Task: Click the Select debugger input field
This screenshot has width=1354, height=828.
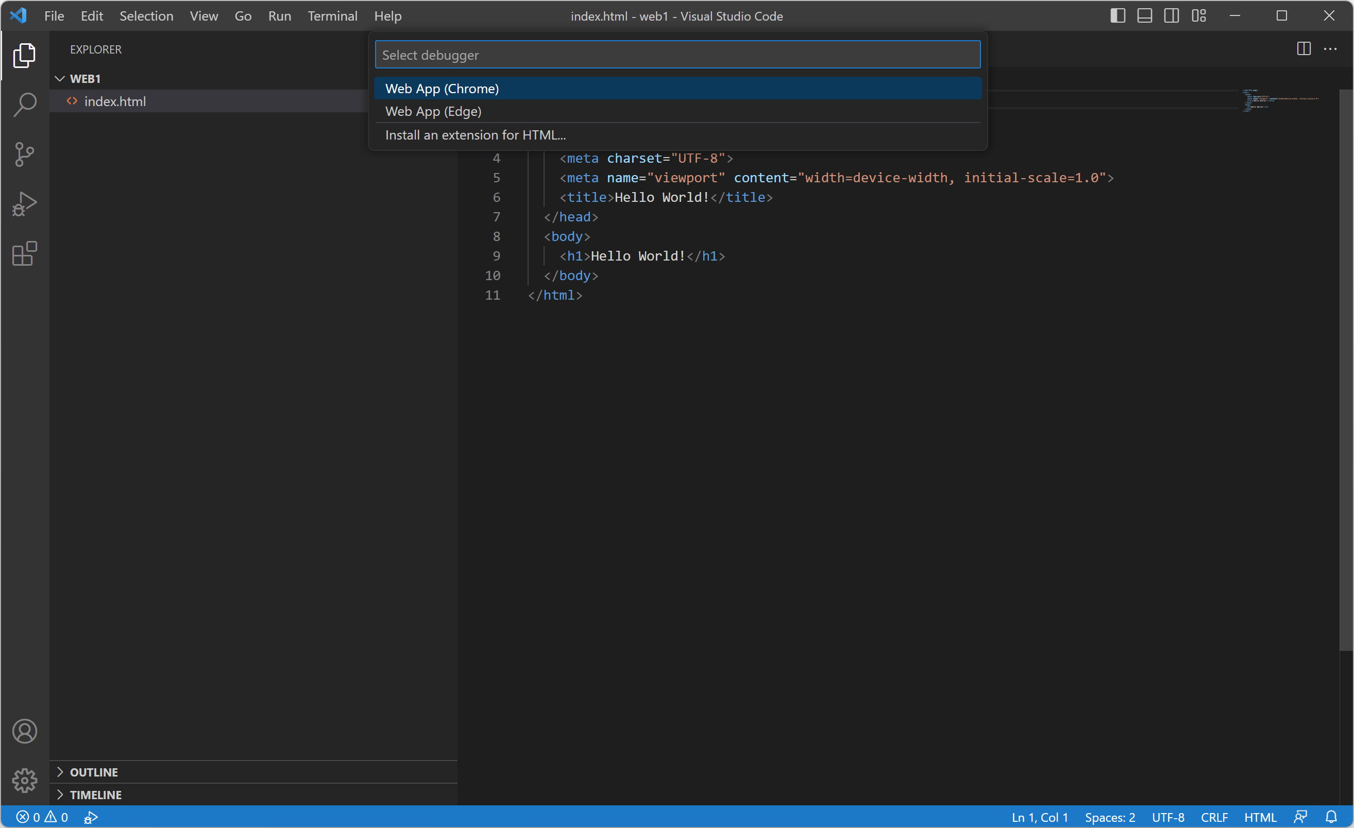Action: click(x=677, y=55)
